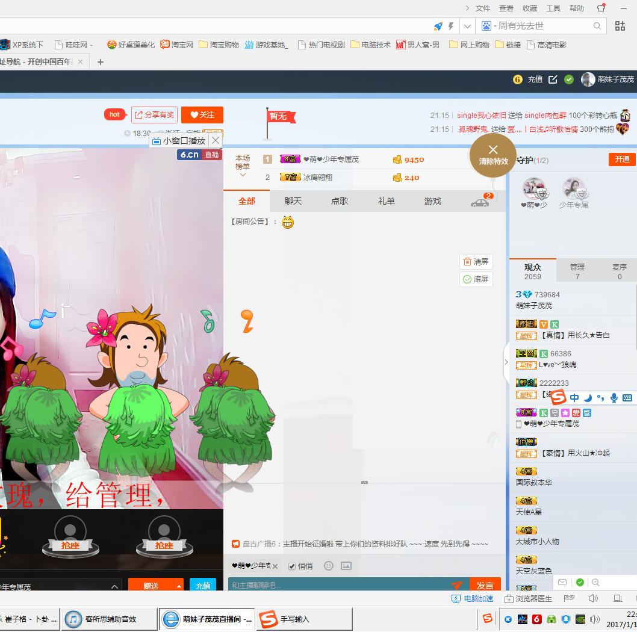Click the 小窗口播放 small window button
The image size is (637, 632).
click(x=179, y=141)
